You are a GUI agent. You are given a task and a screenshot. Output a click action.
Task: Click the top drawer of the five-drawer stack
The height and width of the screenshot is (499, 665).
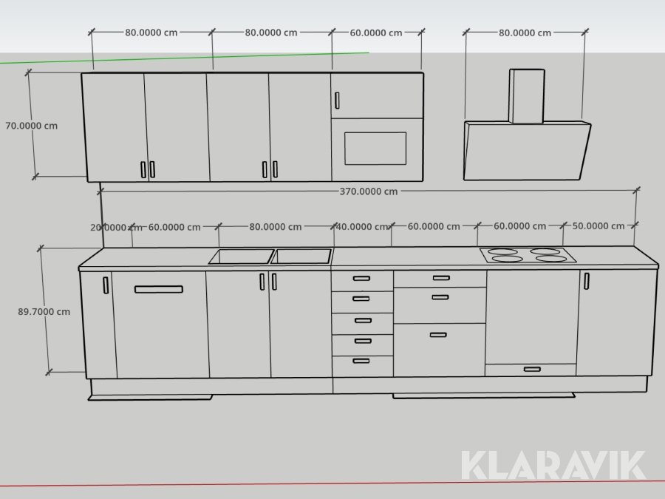tap(361, 280)
